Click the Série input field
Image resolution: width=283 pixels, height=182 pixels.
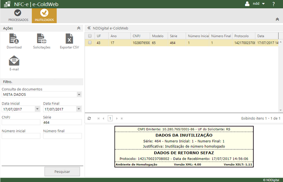(62, 123)
